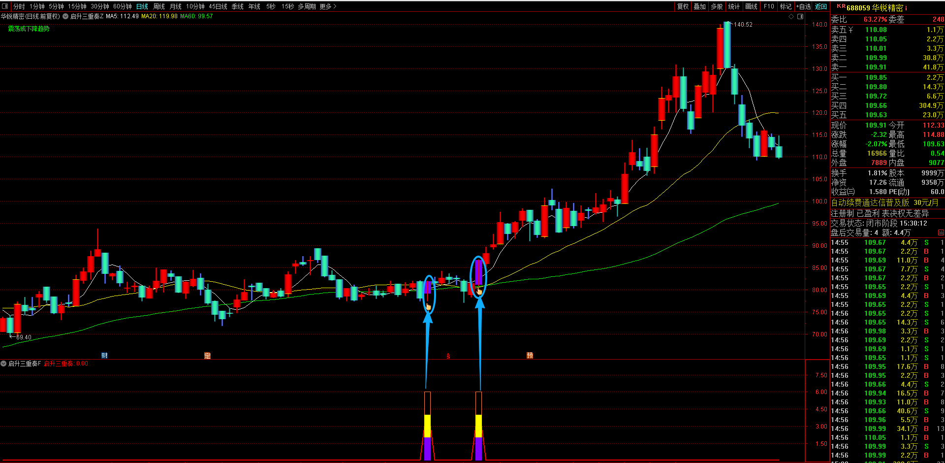Expand the 启升三重奏F sub-chart indicator menu

coord(3,364)
